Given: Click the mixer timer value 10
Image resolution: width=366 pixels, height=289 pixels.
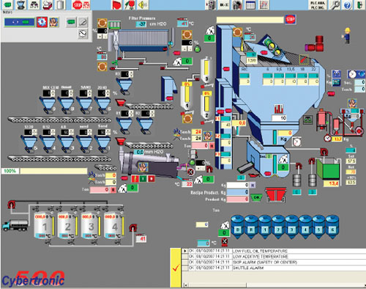Looking at the screenshot, I should click(x=280, y=118).
